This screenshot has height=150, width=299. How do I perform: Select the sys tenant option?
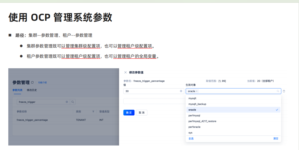pyautogui.click(x=190, y=133)
